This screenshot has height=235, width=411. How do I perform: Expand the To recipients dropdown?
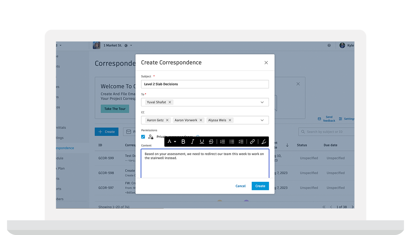pyautogui.click(x=262, y=102)
